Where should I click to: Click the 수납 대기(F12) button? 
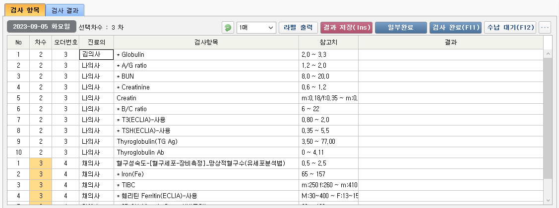click(x=510, y=28)
